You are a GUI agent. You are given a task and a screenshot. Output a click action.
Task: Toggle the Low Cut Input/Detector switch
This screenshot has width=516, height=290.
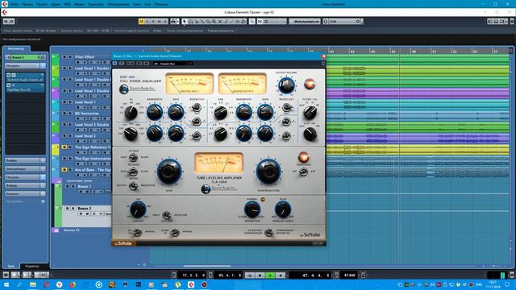(167, 215)
